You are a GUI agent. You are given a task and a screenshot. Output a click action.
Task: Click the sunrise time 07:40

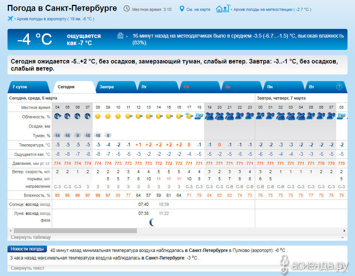pos(143,204)
